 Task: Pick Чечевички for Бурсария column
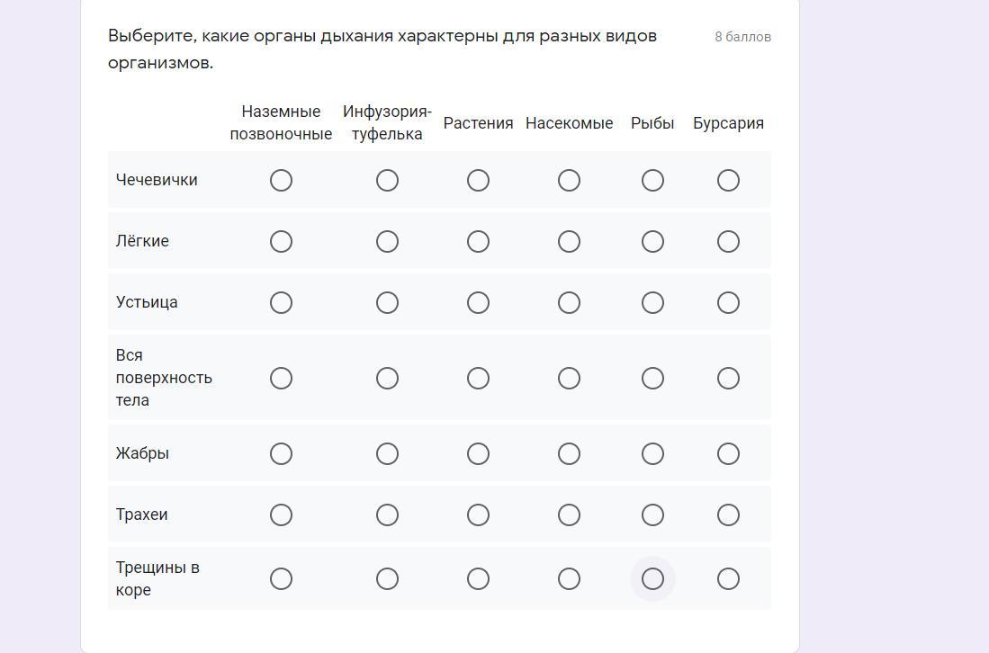tap(728, 181)
